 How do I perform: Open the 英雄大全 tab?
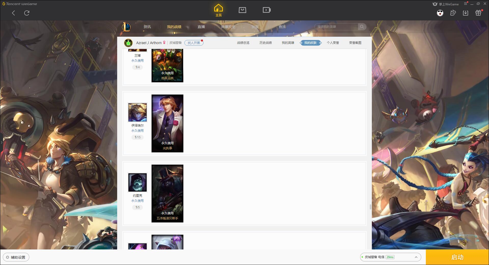pos(228,27)
